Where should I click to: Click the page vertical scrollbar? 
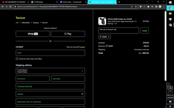coord(166,46)
